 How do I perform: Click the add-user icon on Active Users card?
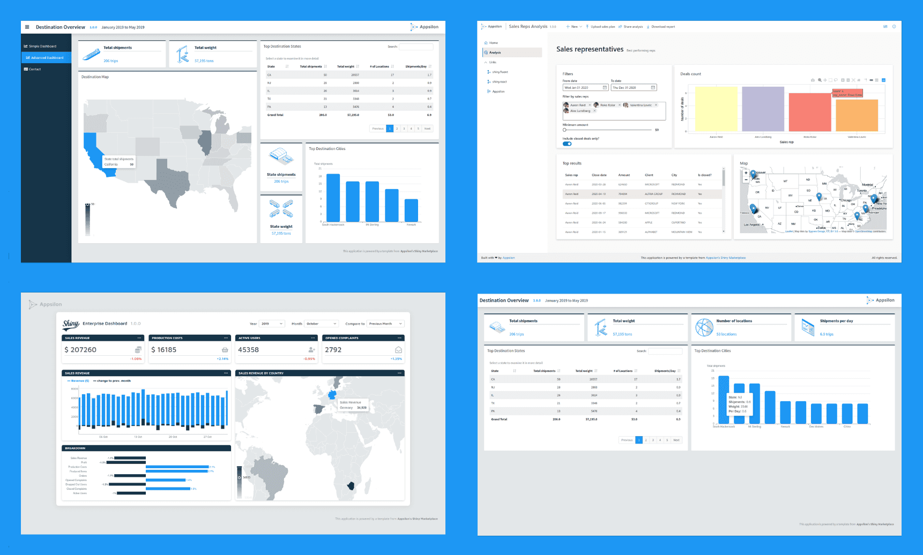coord(312,350)
